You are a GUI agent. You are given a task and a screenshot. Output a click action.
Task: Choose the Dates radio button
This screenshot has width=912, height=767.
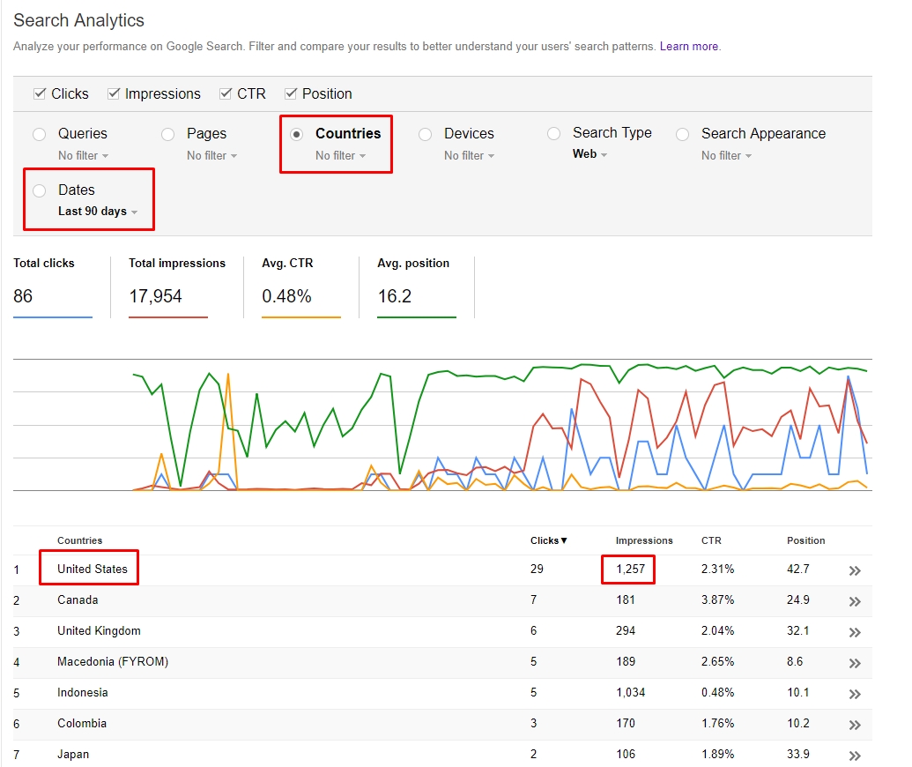pos(40,190)
